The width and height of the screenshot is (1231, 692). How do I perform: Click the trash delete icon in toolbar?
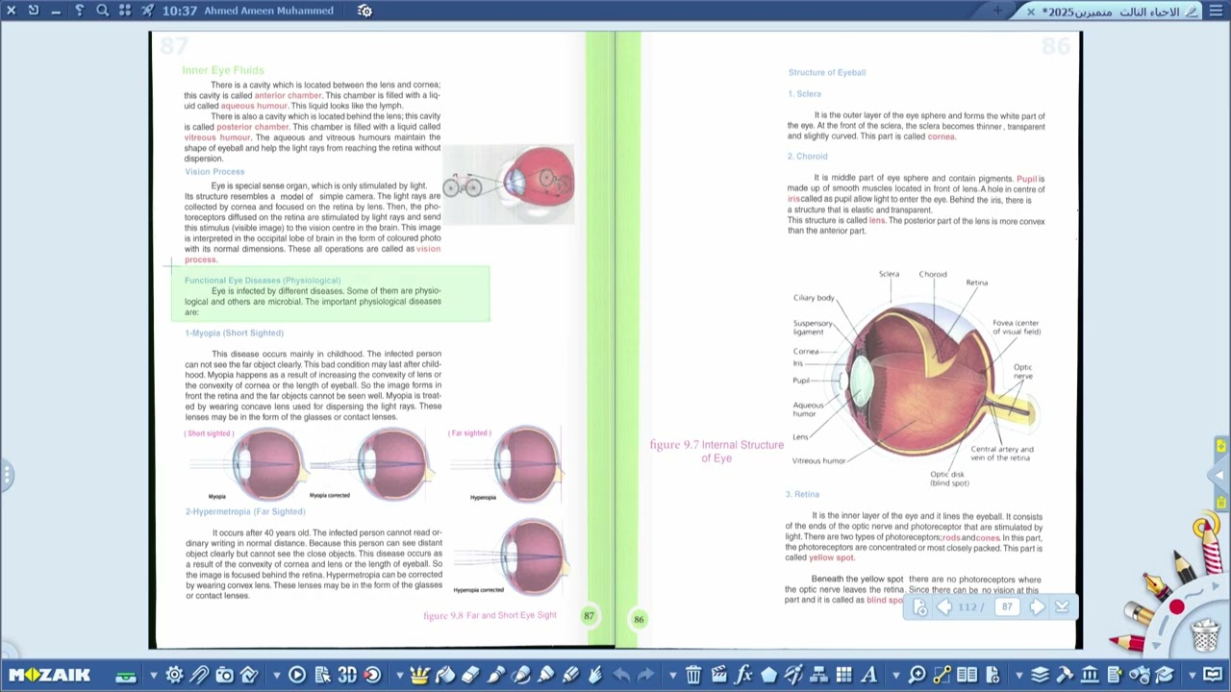[692, 675]
